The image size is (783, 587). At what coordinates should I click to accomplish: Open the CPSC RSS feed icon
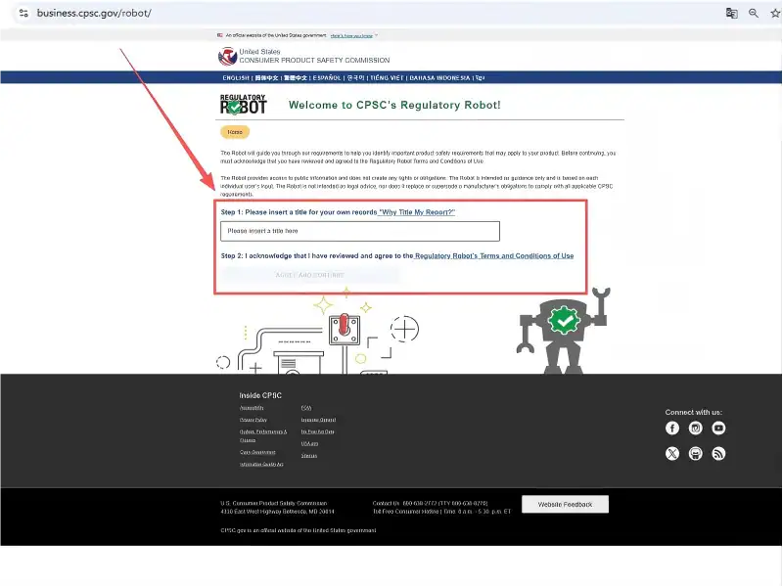(x=718, y=454)
